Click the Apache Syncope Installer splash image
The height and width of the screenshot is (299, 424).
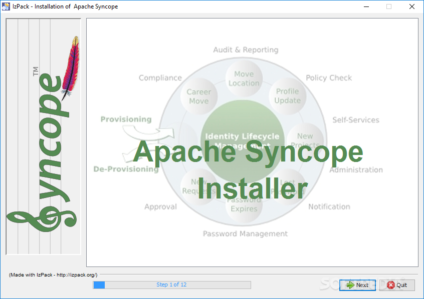[x=252, y=142]
